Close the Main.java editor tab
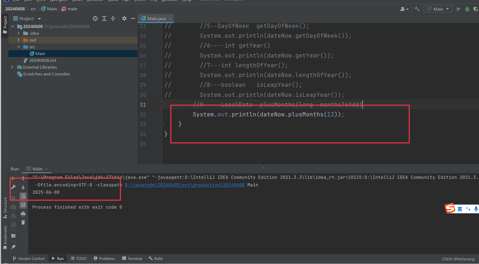The height and width of the screenshot is (264, 479). (170, 18)
